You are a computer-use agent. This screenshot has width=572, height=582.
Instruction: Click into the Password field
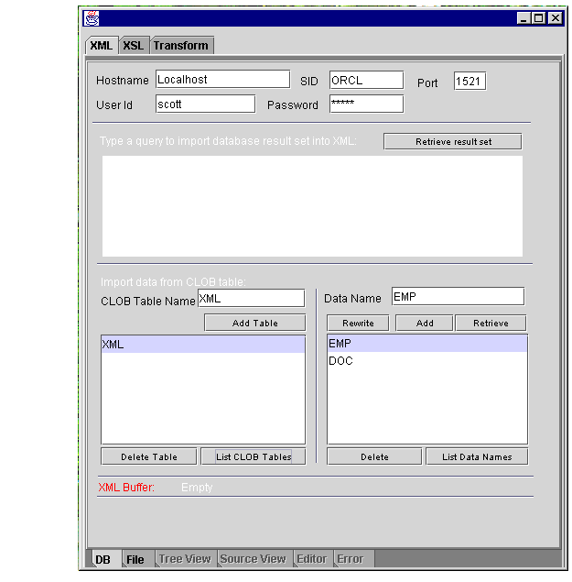tap(366, 104)
